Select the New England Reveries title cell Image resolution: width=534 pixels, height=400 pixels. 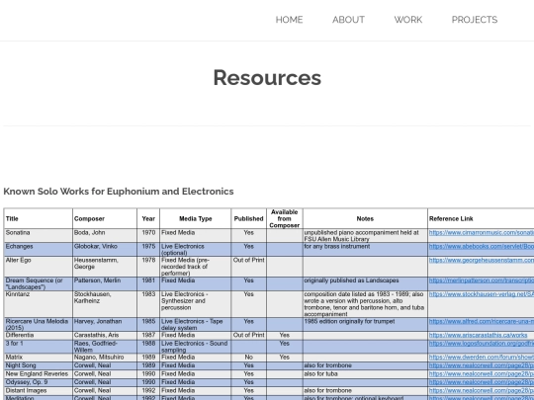coord(39,374)
